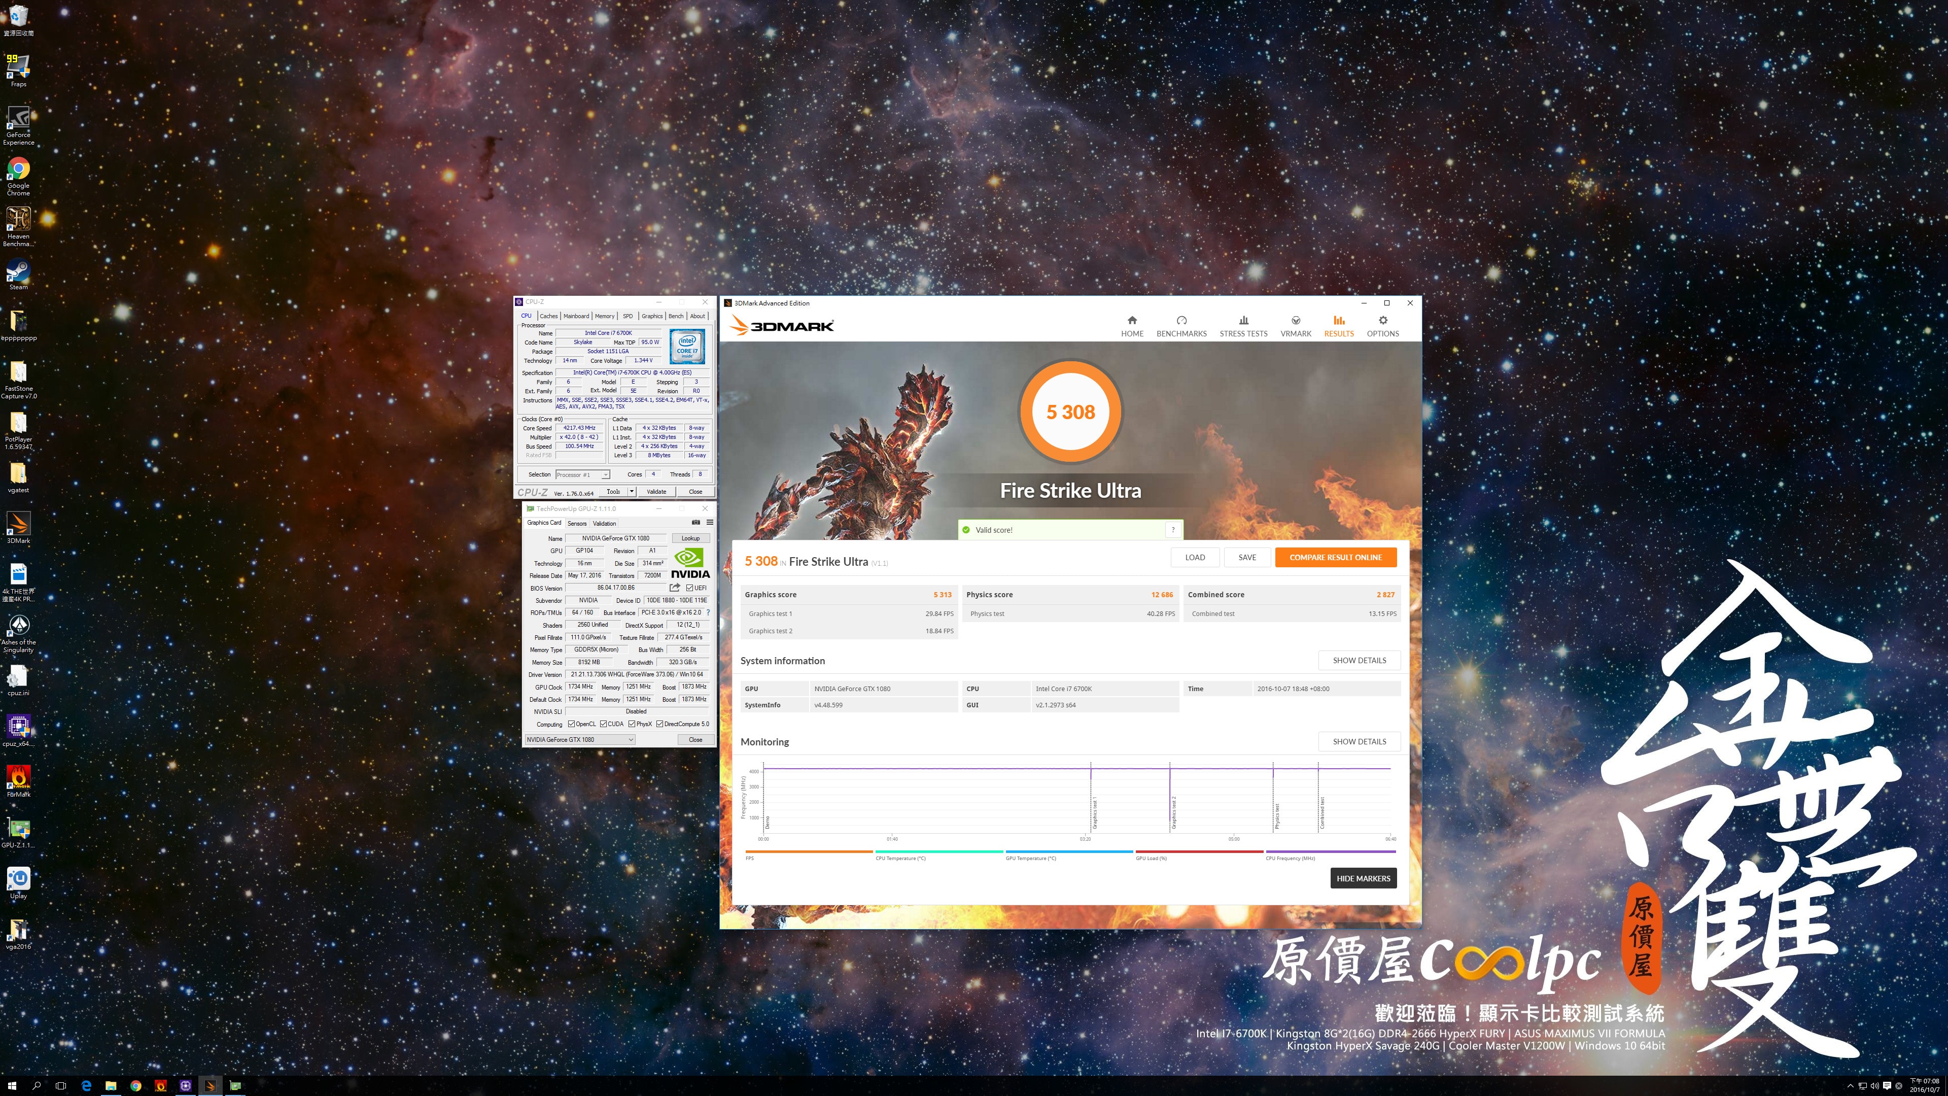Expand the Tools dropdown arrow in CPU-Z
1948x1096 pixels.
[x=632, y=492]
